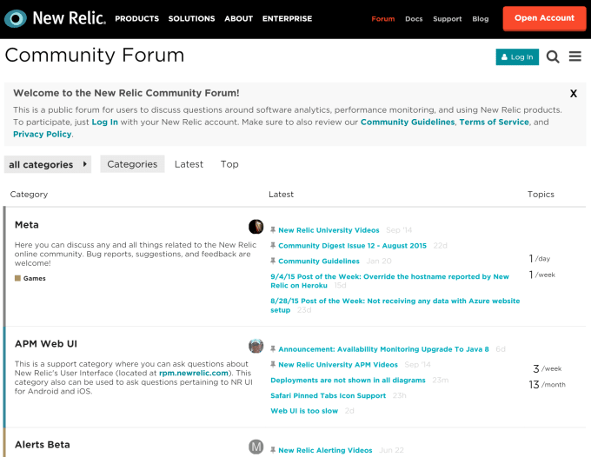Click the Meta category user avatar
The width and height of the screenshot is (591, 457).
[256, 227]
